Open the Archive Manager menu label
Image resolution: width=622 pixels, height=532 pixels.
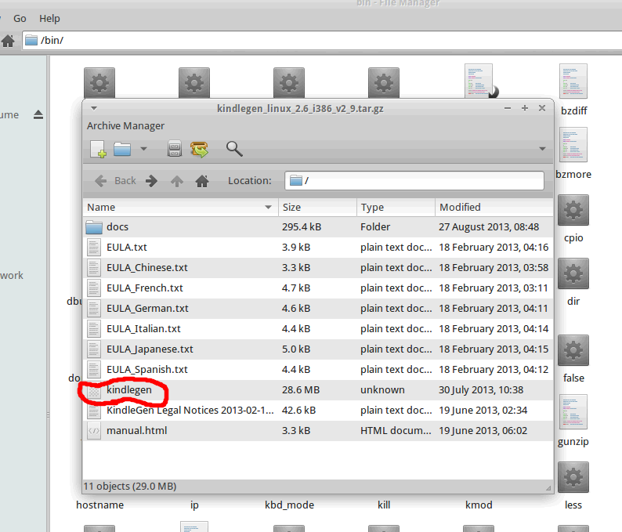(125, 126)
